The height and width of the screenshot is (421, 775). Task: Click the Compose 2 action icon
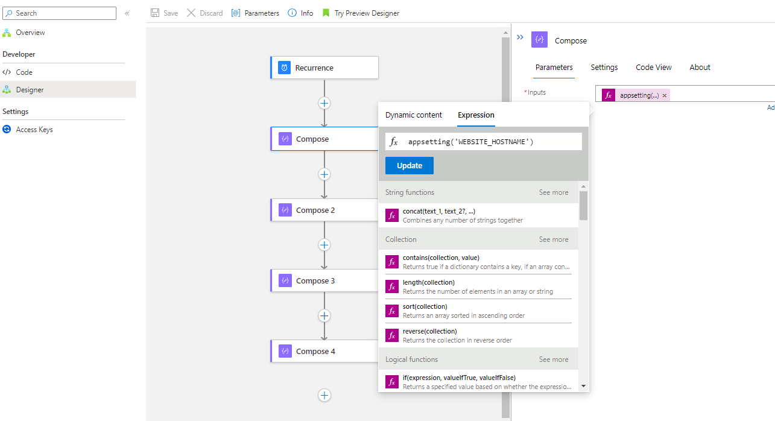click(285, 210)
